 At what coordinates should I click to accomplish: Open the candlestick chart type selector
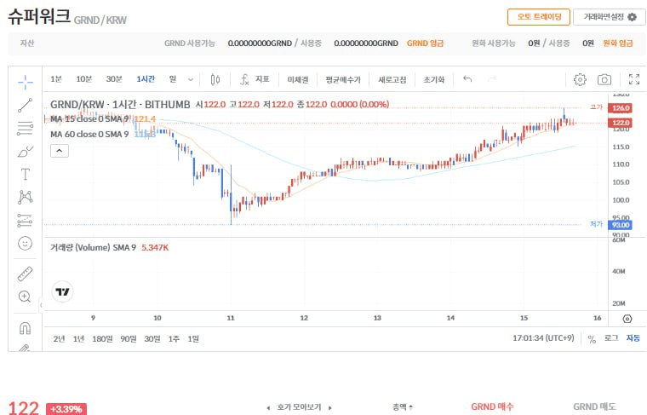(215, 79)
